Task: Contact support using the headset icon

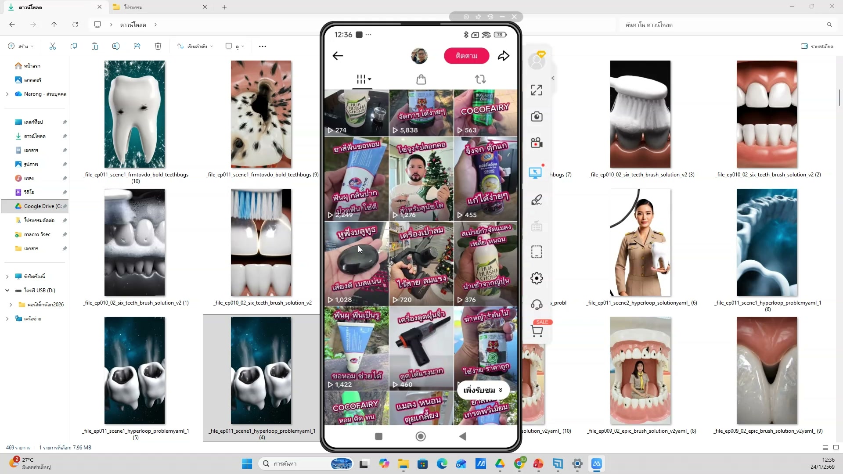Action: [537, 304]
